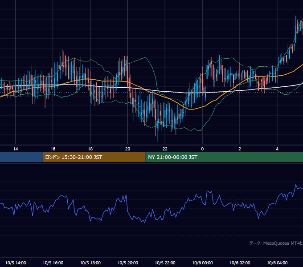Click the ロンドン 15:30-21:00 JST session bar

pos(94,157)
